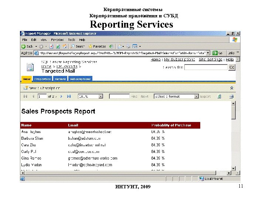The width and height of the screenshot is (266, 199).
Task: Refresh the page using the green Refresh icon
Action: [58, 46]
